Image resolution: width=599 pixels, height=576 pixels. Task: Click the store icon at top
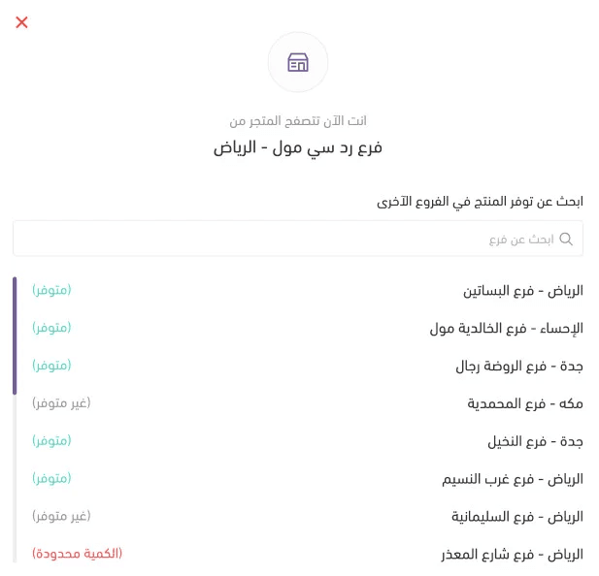(298, 62)
